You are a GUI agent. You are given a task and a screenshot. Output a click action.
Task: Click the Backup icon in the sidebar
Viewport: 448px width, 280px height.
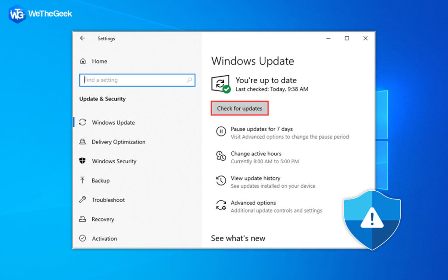(x=83, y=180)
